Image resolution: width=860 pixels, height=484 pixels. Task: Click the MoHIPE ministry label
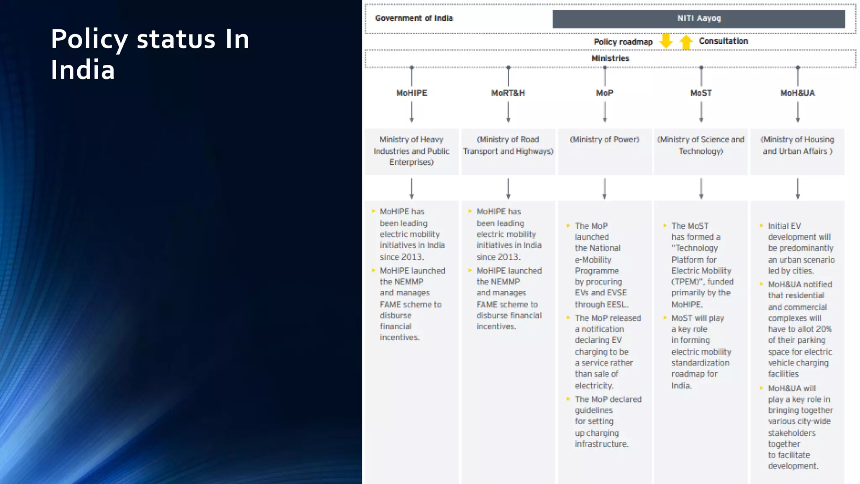coord(412,93)
